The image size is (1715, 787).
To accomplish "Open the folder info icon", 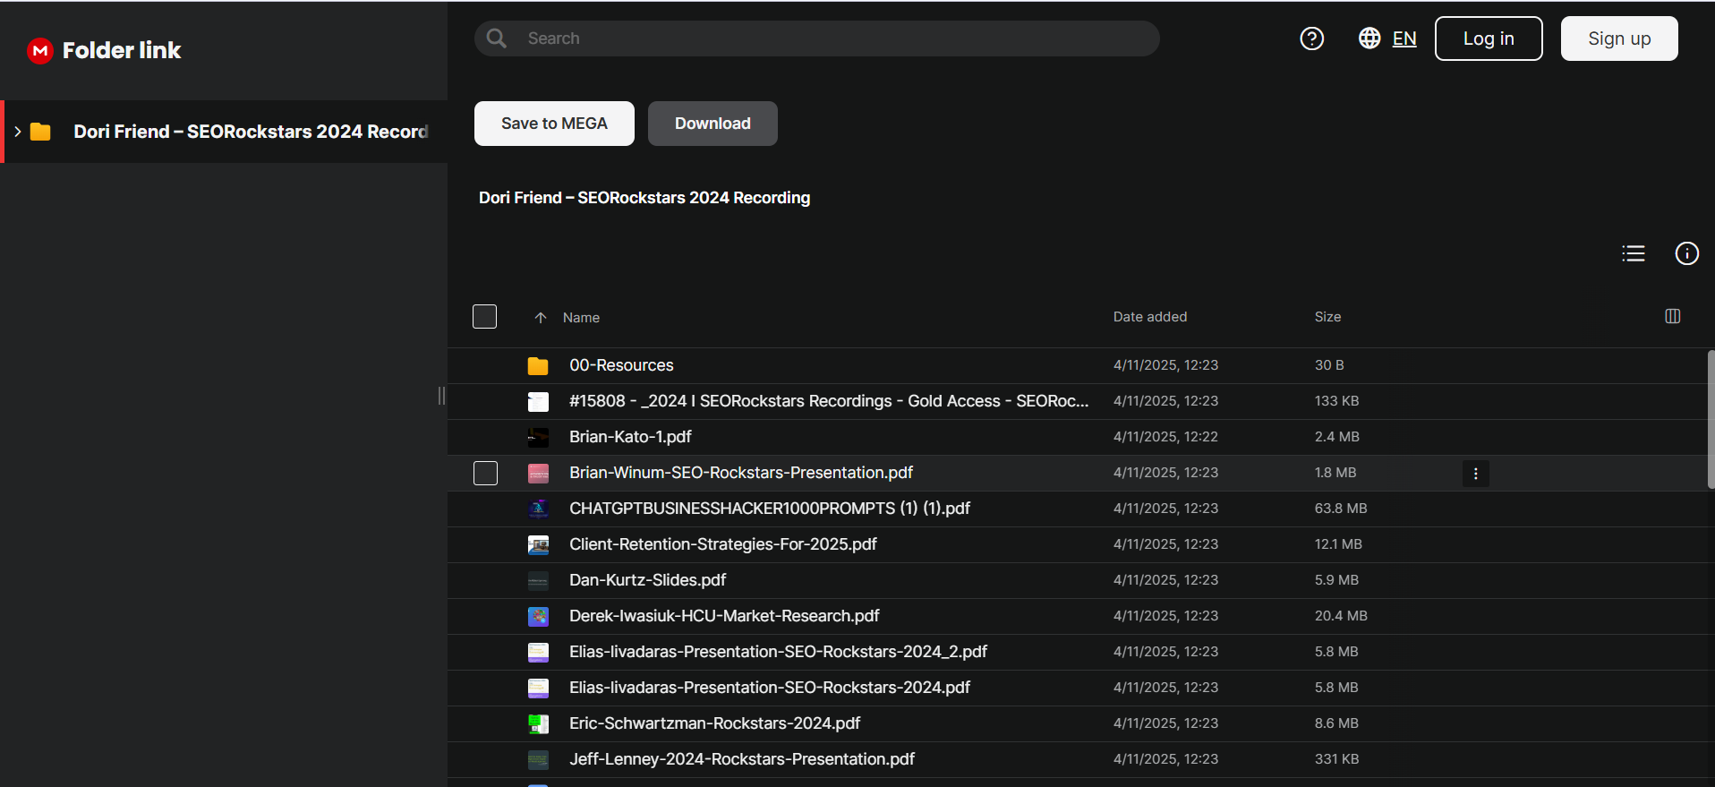I will click(1687, 253).
